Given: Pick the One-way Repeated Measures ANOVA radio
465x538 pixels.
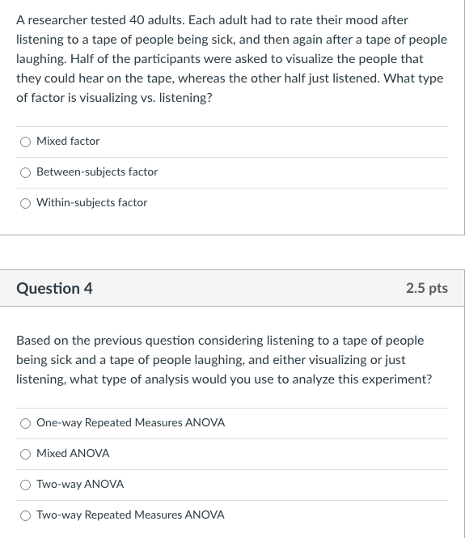Looking at the screenshot, I should coord(25,423).
